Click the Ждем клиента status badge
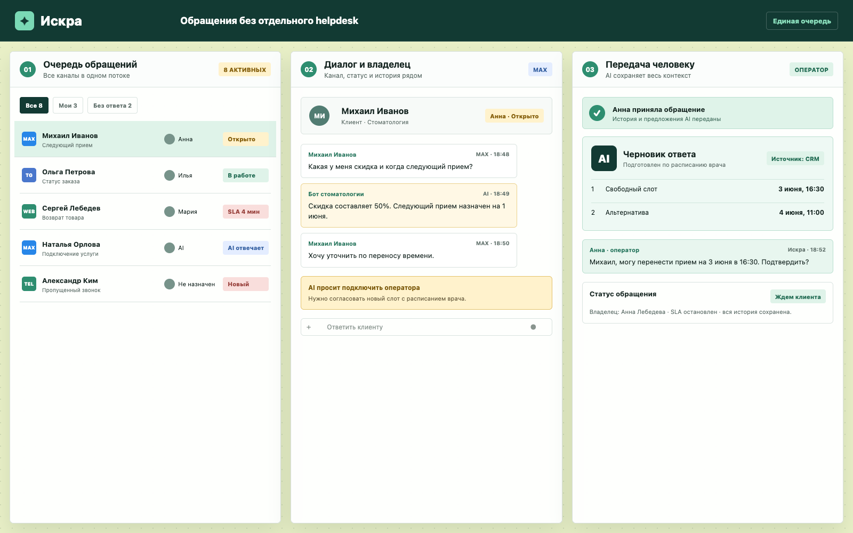The width and height of the screenshot is (853, 533). point(798,297)
